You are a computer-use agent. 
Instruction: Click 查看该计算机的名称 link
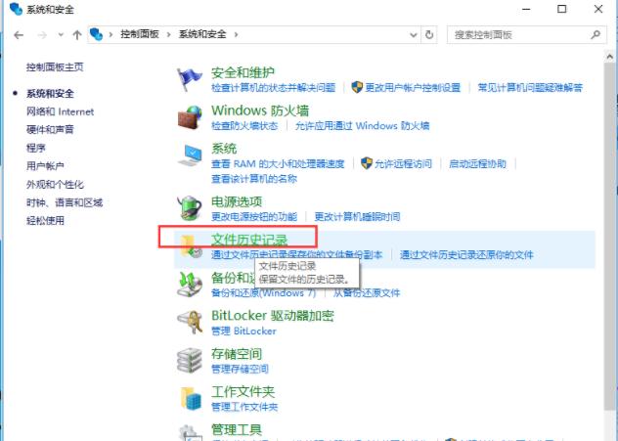254,179
